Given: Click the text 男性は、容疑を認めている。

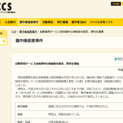Looking at the screenshot, I should 64,114.
